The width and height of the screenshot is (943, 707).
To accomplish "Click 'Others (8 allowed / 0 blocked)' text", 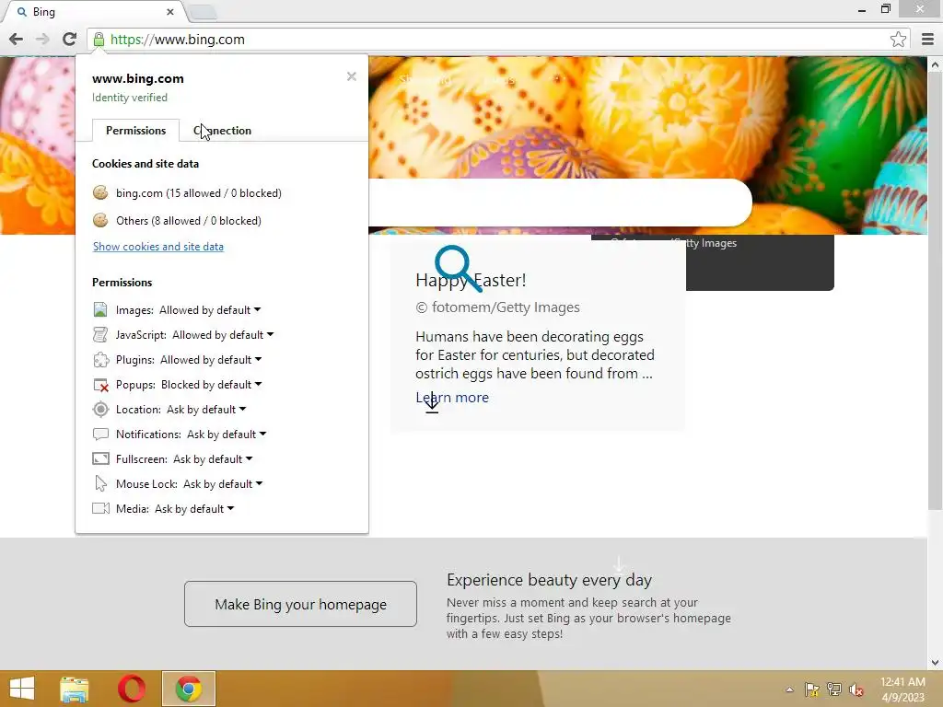I will coord(189,221).
